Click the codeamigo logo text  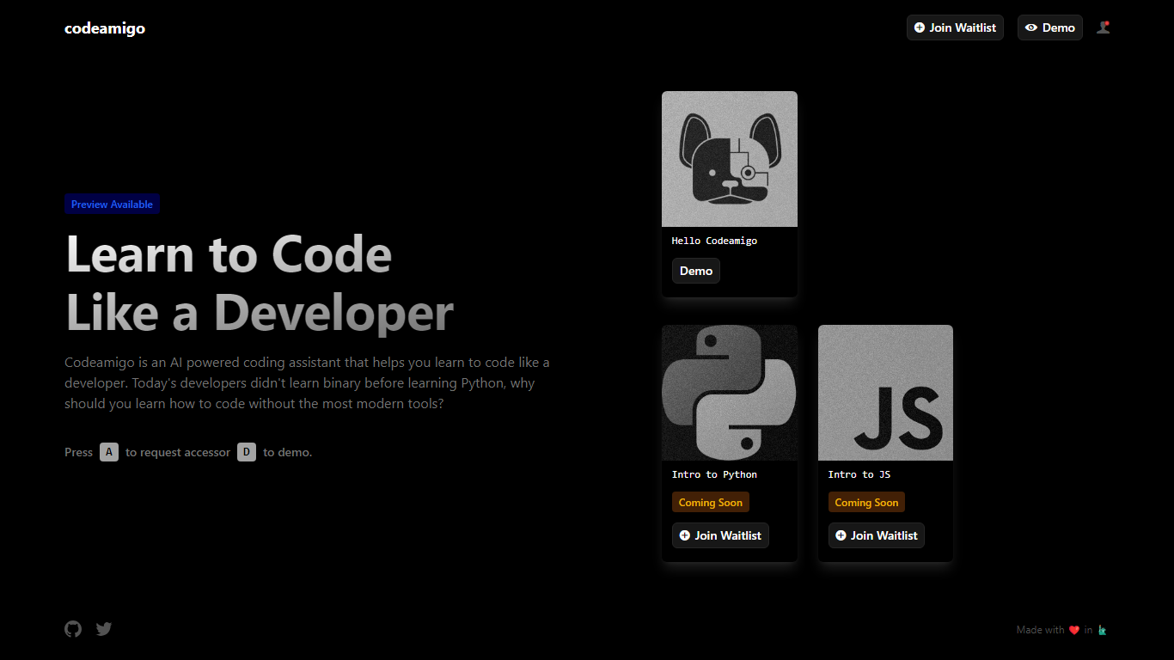[105, 28]
